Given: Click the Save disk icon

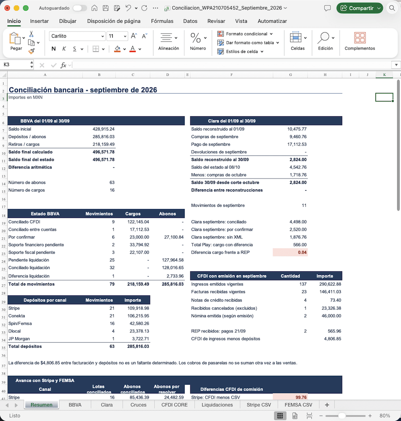Looking at the screenshot, I should coord(106,8).
